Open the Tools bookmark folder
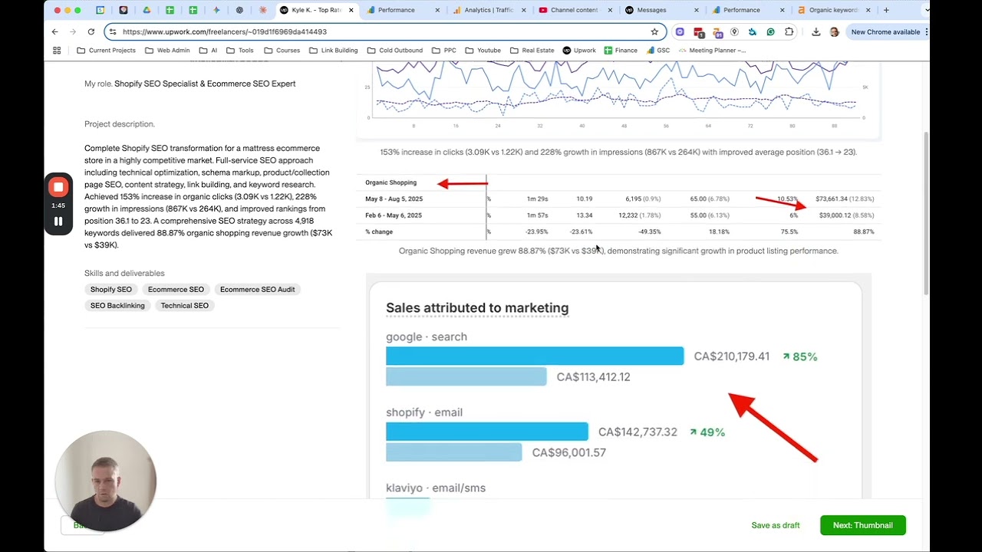This screenshot has height=552, width=982. tap(240, 50)
